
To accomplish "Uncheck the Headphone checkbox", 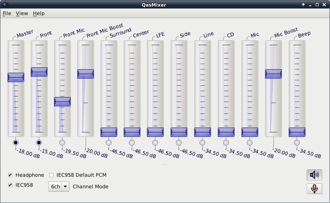I will pos(10,175).
